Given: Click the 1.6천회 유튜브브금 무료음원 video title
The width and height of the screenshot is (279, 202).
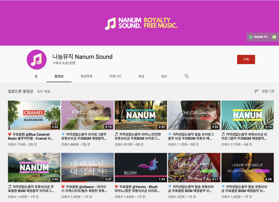Looking at the screenshot, I should pyautogui.click(x=31, y=189).
